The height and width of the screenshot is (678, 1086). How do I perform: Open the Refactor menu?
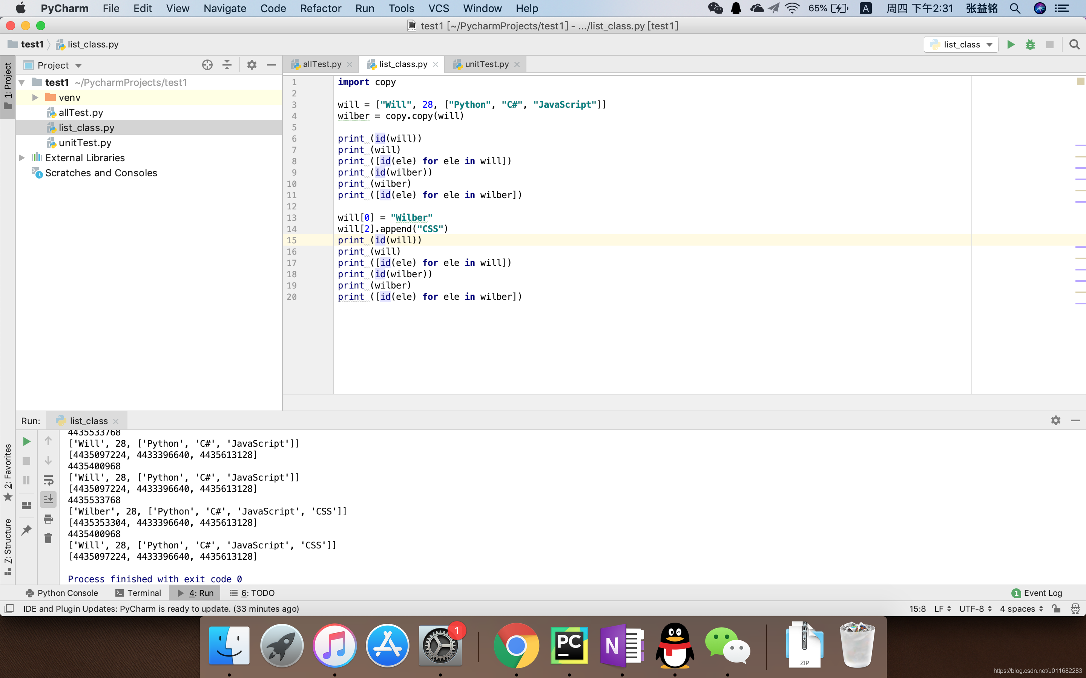[x=321, y=8]
